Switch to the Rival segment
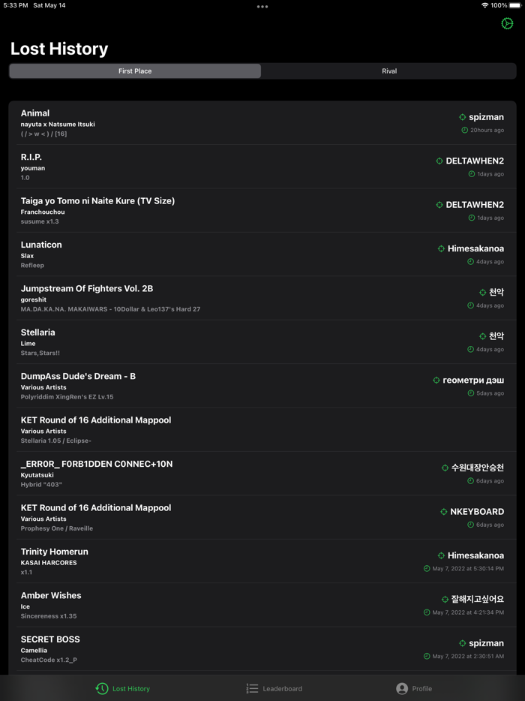This screenshot has width=525, height=701. (x=388, y=71)
